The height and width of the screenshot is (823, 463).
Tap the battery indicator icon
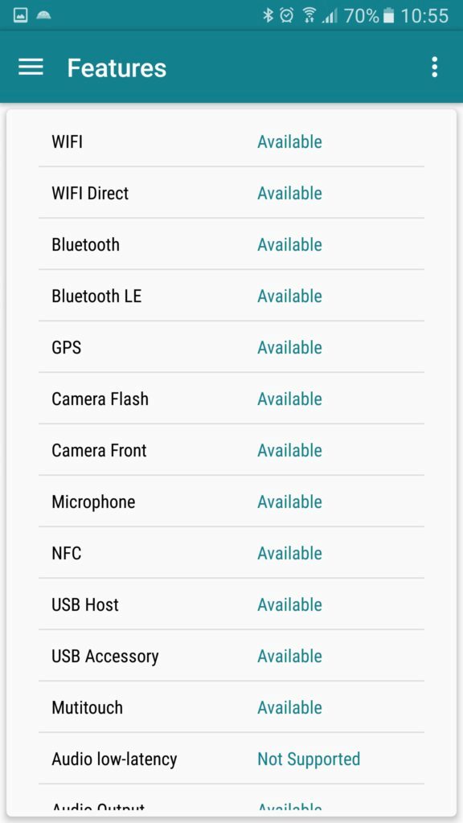[x=388, y=16]
